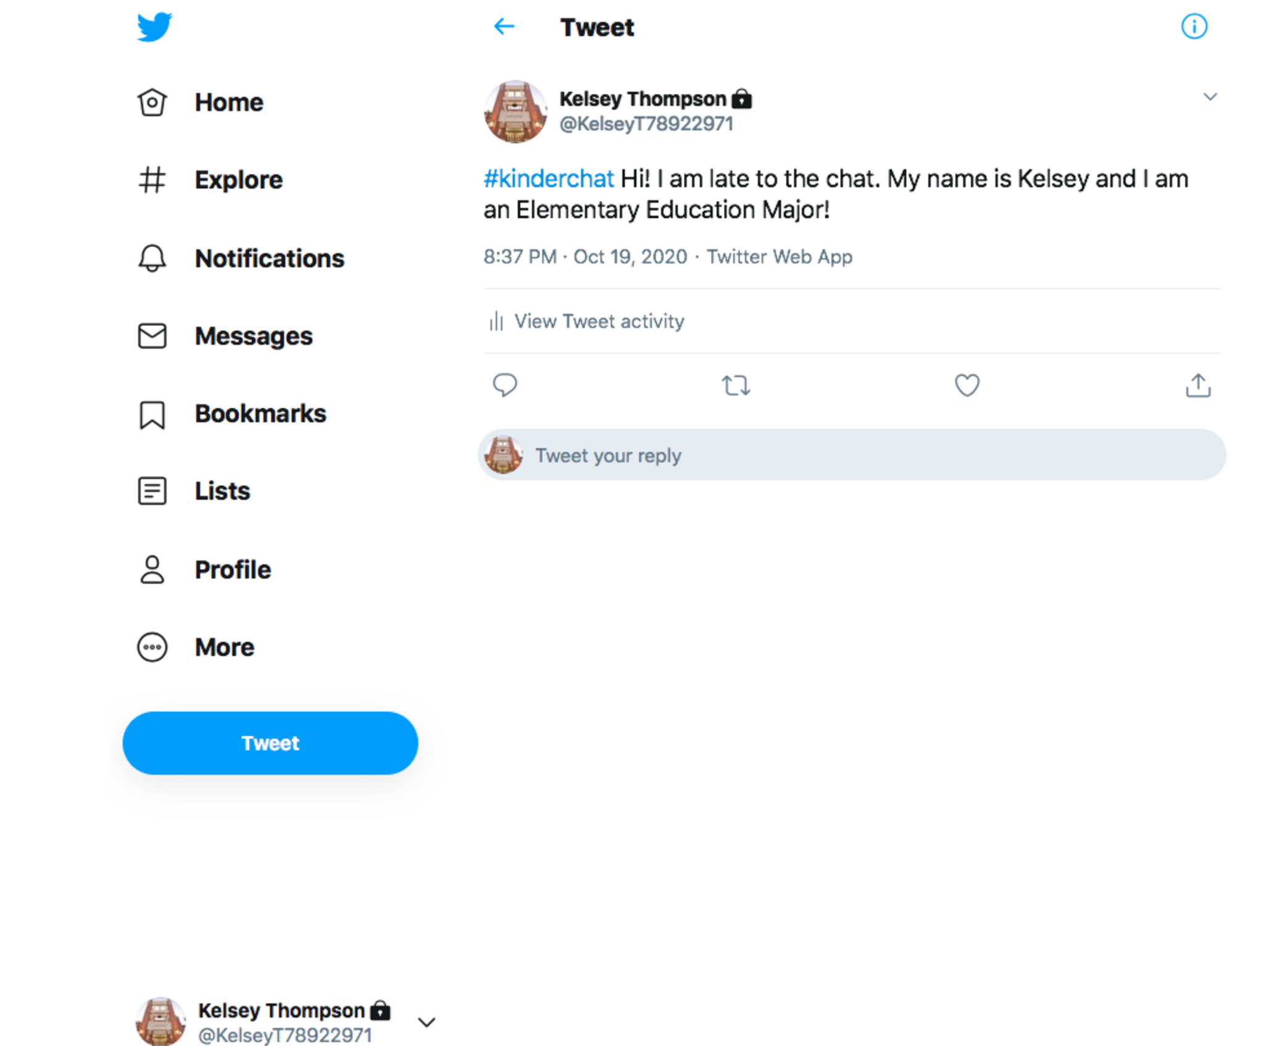Screen dimensions: 1264x1046
Task: Expand the account switcher chevron
Action: tap(426, 1022)
